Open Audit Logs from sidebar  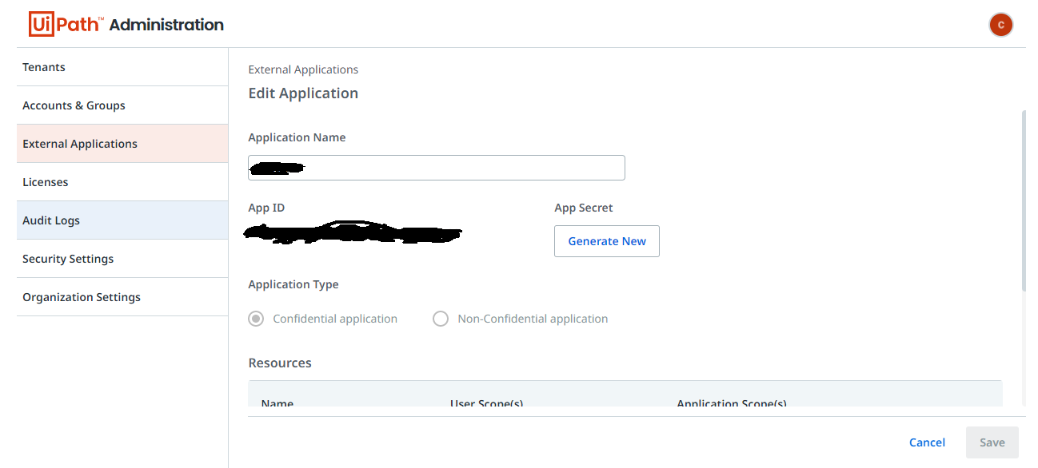tap(51, 220)
